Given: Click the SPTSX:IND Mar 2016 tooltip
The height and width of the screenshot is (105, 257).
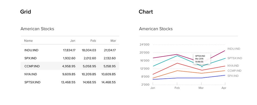Looking at the screenshot, I should pyautogui.click(x=202, y=59).
